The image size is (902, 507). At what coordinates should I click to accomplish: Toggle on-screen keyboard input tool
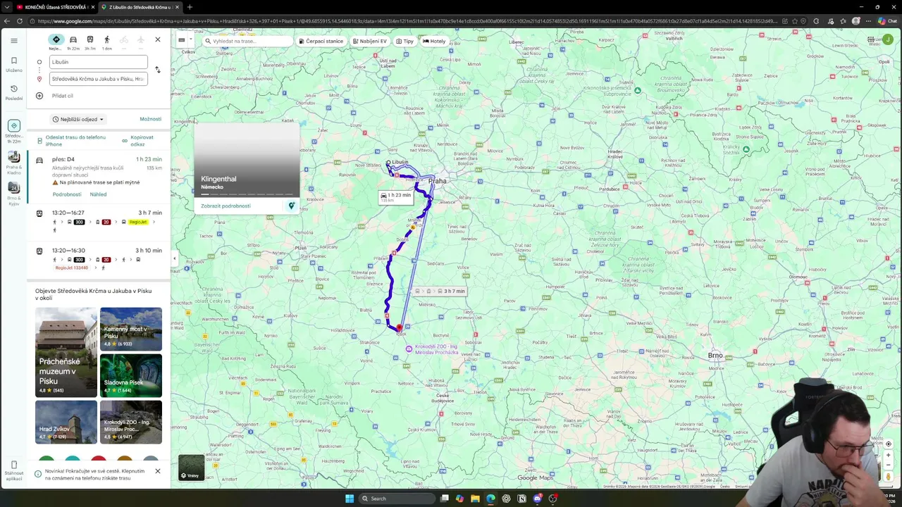tap(182, 40)
